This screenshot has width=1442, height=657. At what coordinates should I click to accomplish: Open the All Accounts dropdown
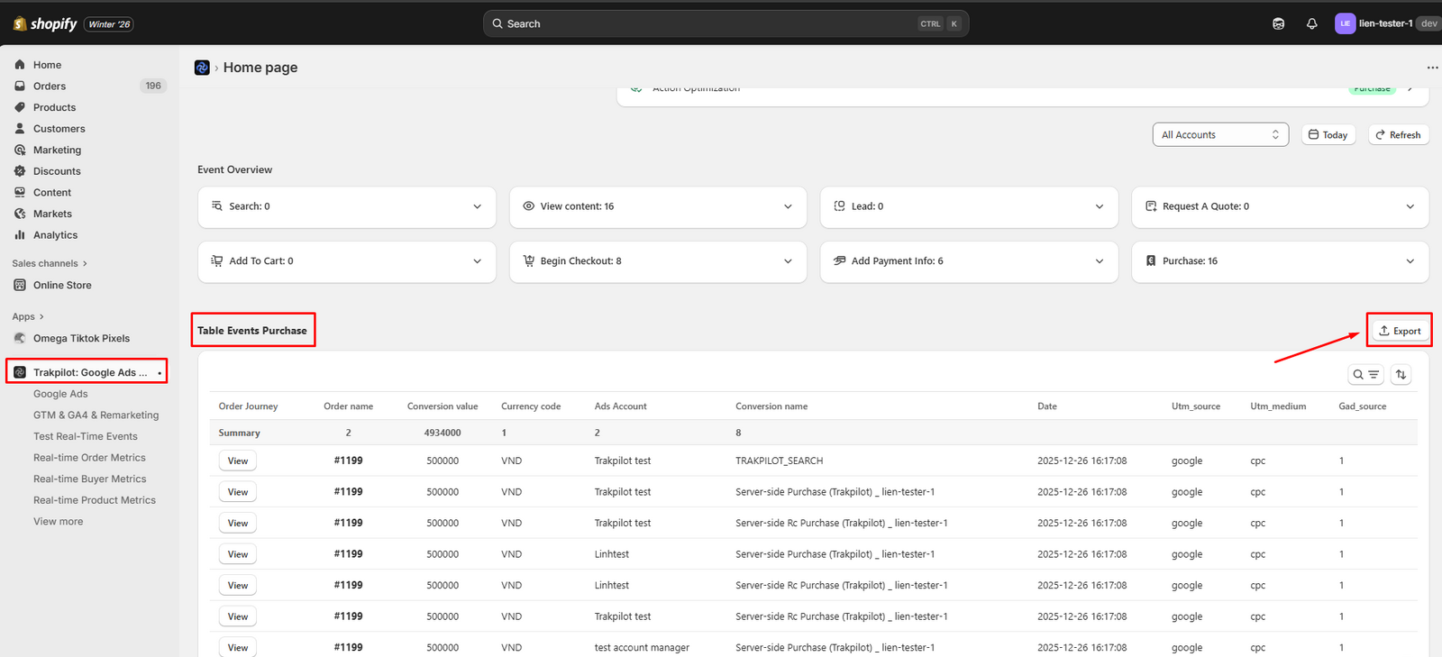[1220, 134]
